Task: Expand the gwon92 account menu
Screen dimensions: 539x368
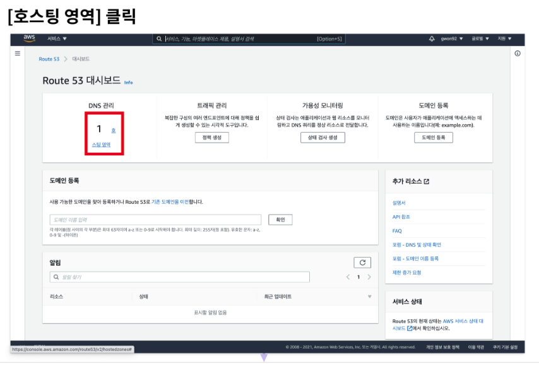Action: pyautogui.click(x=452, y=39)
